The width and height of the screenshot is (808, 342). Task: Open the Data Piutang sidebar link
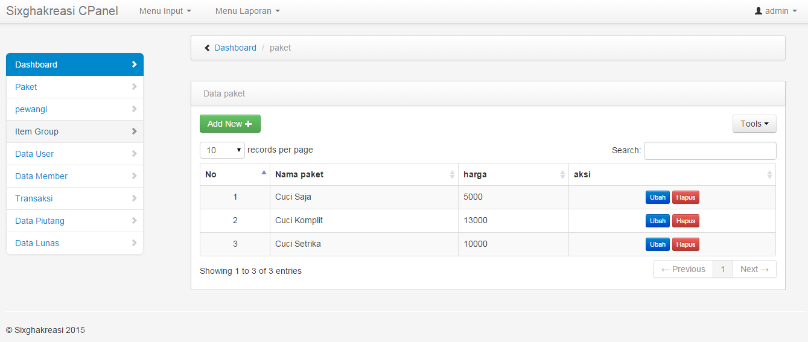click(x=40, y=221)
